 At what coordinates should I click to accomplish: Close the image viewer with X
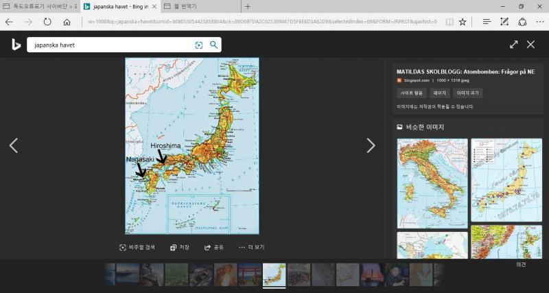tap(530, 45)
